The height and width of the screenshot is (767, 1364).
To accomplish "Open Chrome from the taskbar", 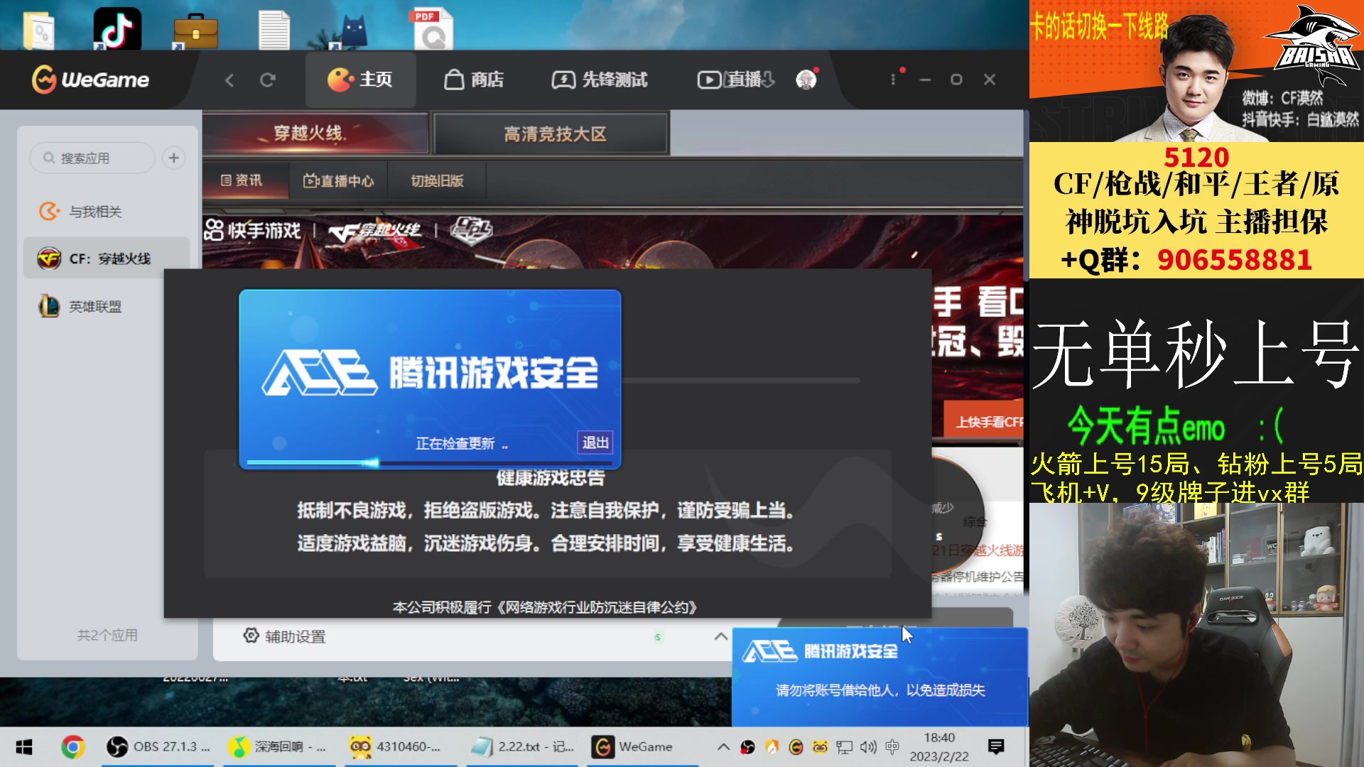I will tap(72, 746).
